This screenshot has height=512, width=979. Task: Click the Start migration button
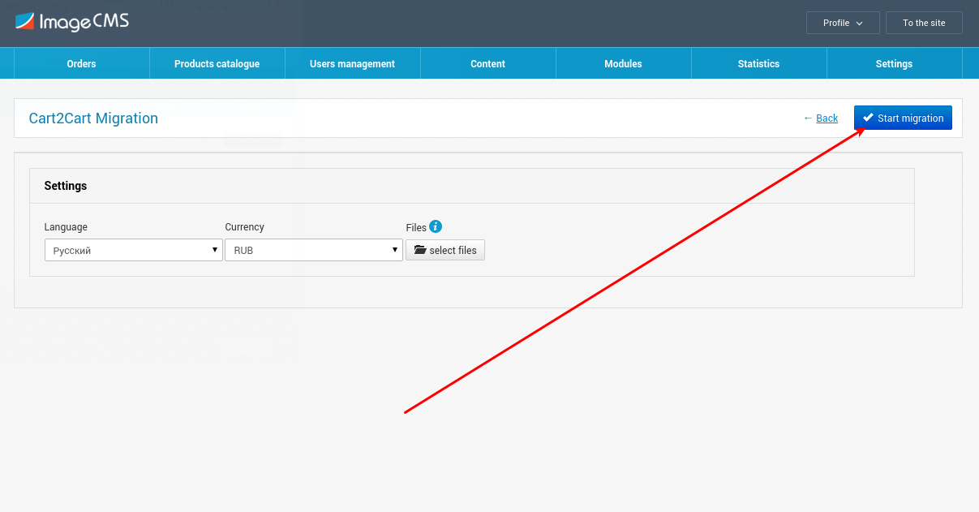point(903,118)
